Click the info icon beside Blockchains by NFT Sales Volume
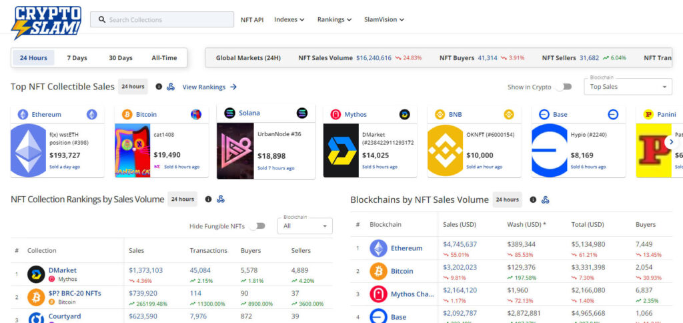Viewport: 683px width, 323px height. (533, 200)
